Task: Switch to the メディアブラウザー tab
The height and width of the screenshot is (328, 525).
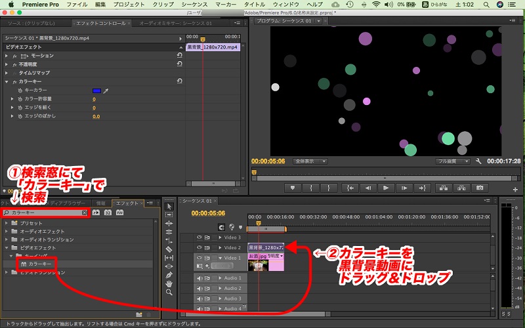Action: coord(65,203)
